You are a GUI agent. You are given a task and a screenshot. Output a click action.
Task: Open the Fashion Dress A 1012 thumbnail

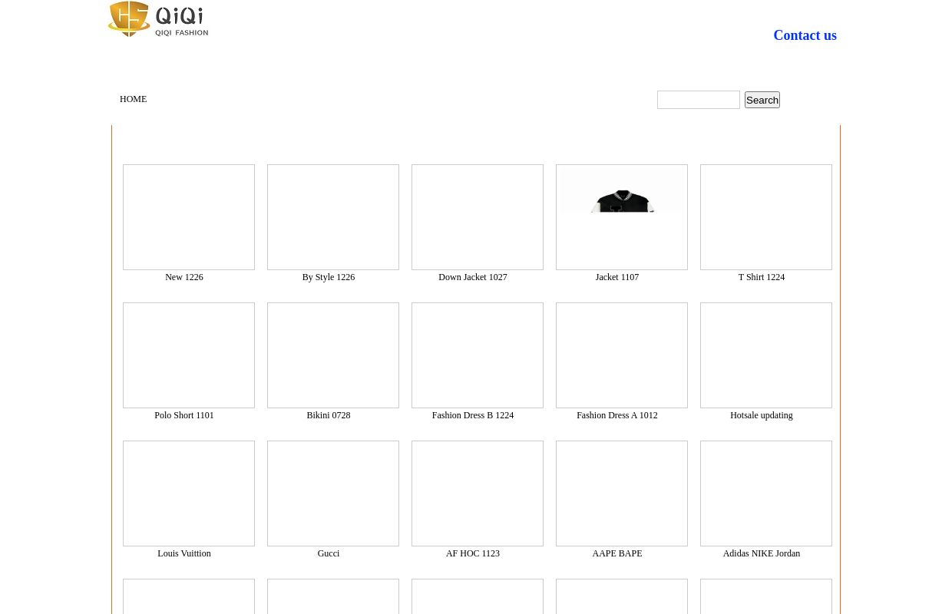coord(622,355)
